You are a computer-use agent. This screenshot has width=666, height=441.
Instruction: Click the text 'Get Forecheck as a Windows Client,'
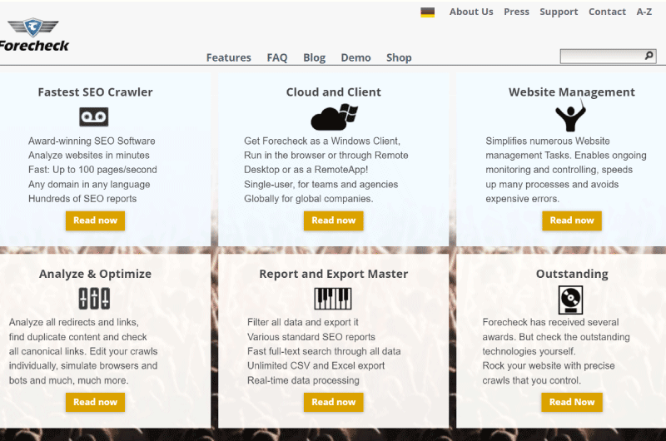[x=322, y=141]
